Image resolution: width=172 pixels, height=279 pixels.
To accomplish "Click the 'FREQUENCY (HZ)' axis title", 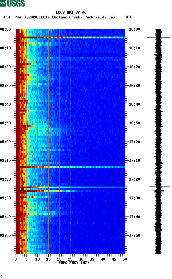I will point(74,263).
